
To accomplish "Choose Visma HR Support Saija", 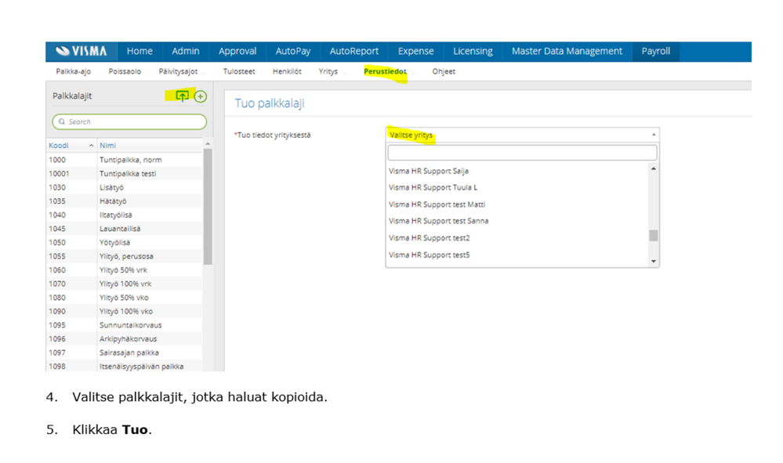I will pos(517,171).
